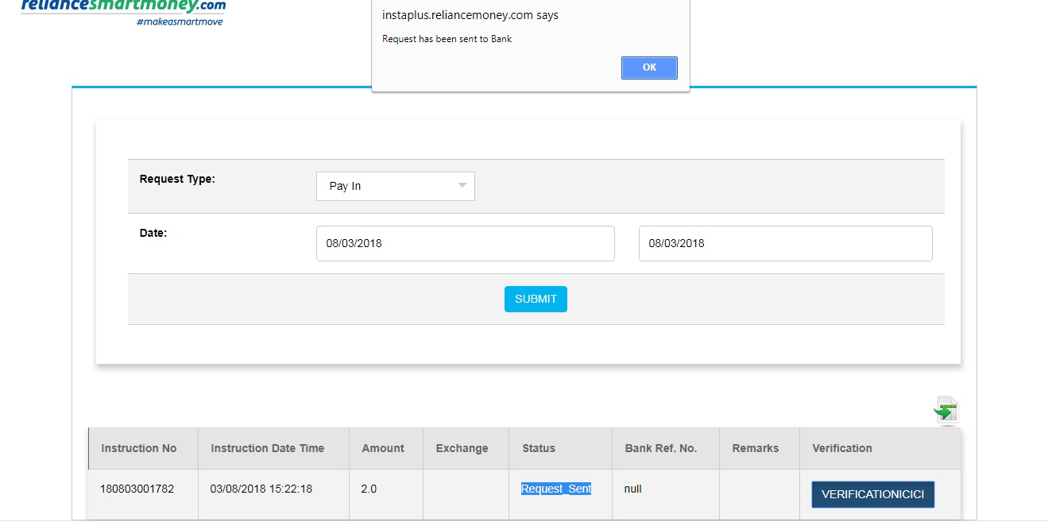Click the start date input field
The width and height of the screenshot is (1048, 522).
[465, 243]
